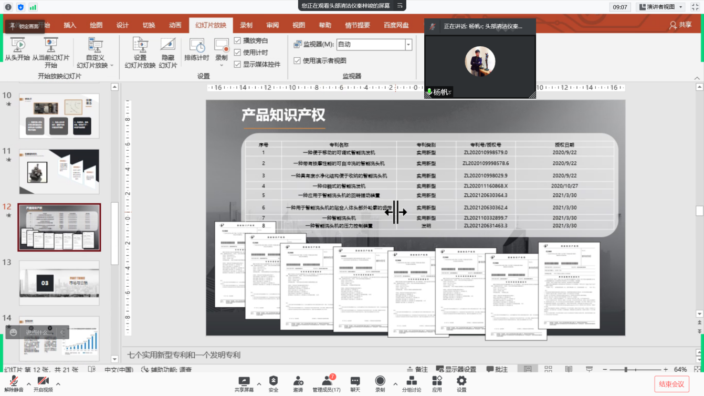Click the 隐藏幻灯片 icon

[167, 46]
